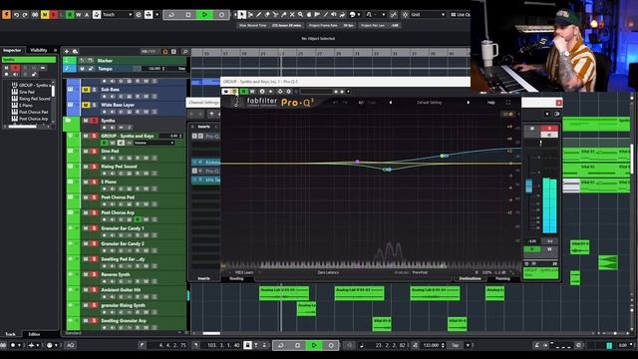Click the Tempo track value field
The height and width of the screenshot is (359, 638).
point(155,69)
